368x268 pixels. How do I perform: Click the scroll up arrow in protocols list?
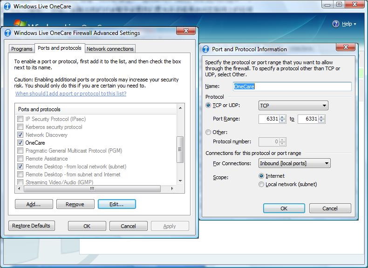180,108
